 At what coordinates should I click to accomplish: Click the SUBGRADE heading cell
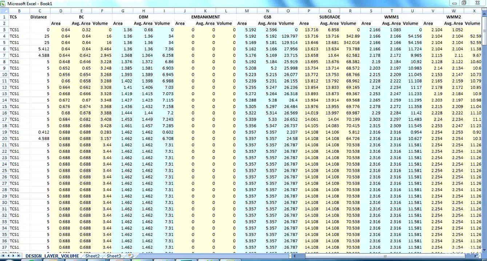pyautogui.click(x=330, y=17)
